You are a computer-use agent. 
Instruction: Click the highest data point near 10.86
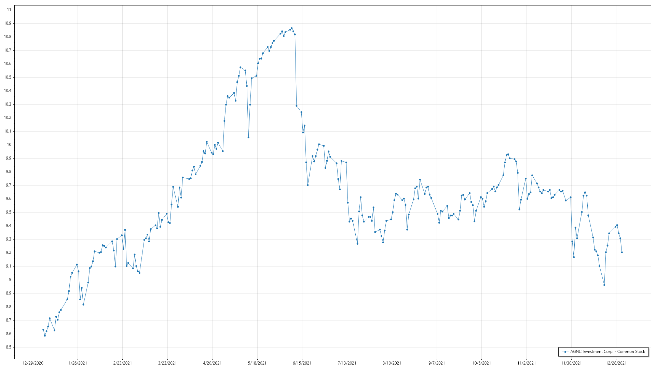(x=291, y=28)
